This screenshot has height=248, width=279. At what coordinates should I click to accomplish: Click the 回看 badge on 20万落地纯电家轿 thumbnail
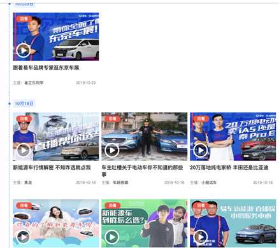click(x=201, y=119)
